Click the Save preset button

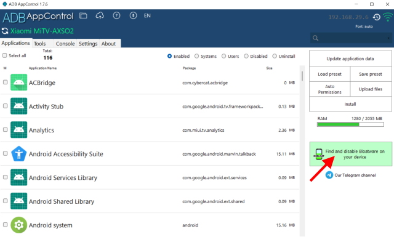pos(371,74)
